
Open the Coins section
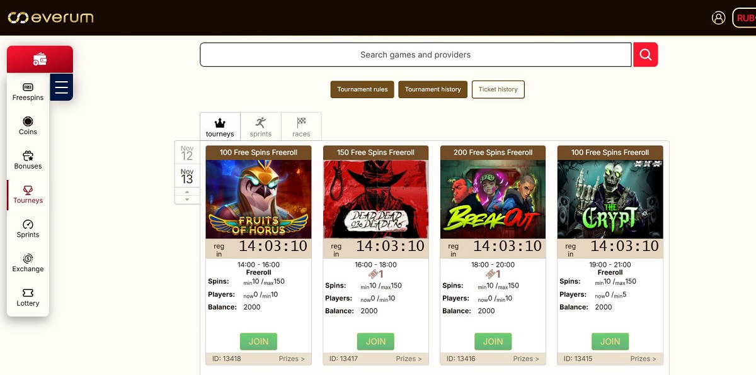click(x=28, y=126)
